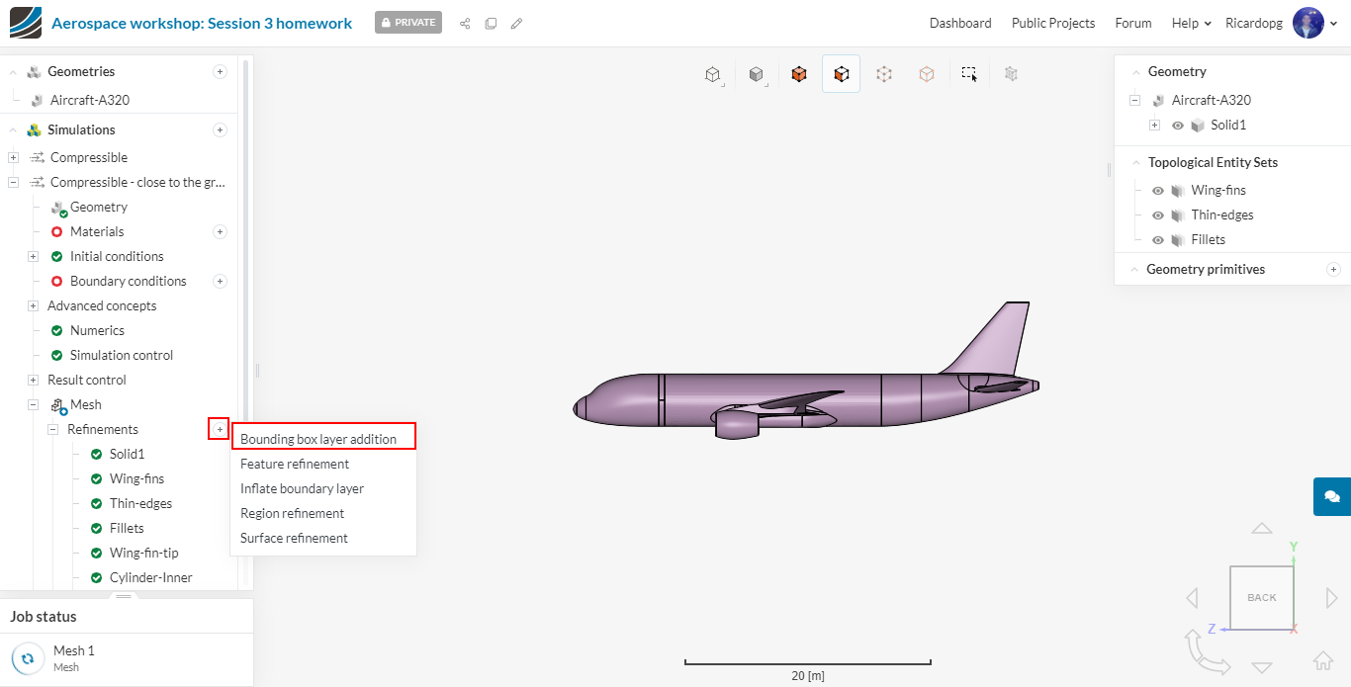
Task: Add a geometry primitive with plus icon
Action: click(1333, 269)
